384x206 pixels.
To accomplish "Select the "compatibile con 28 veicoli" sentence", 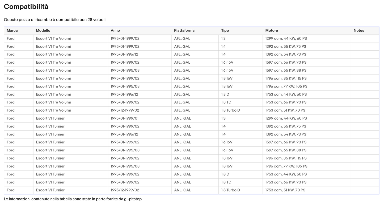I will pyautogui.click(x=55, y=20).
